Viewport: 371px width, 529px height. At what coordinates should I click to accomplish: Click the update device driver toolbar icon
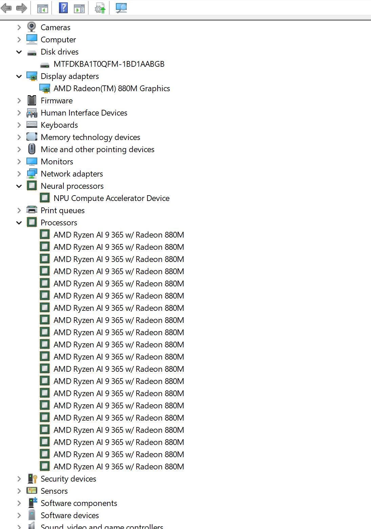(x=100, y=8)
